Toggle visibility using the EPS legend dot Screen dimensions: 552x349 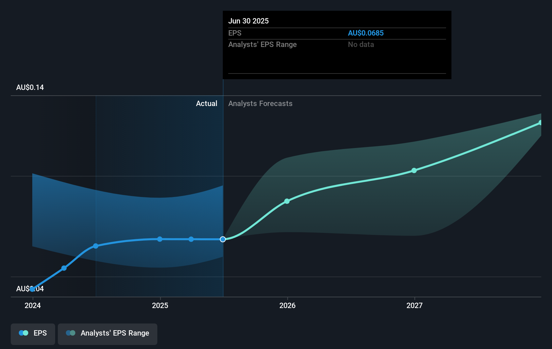(23, 333)
